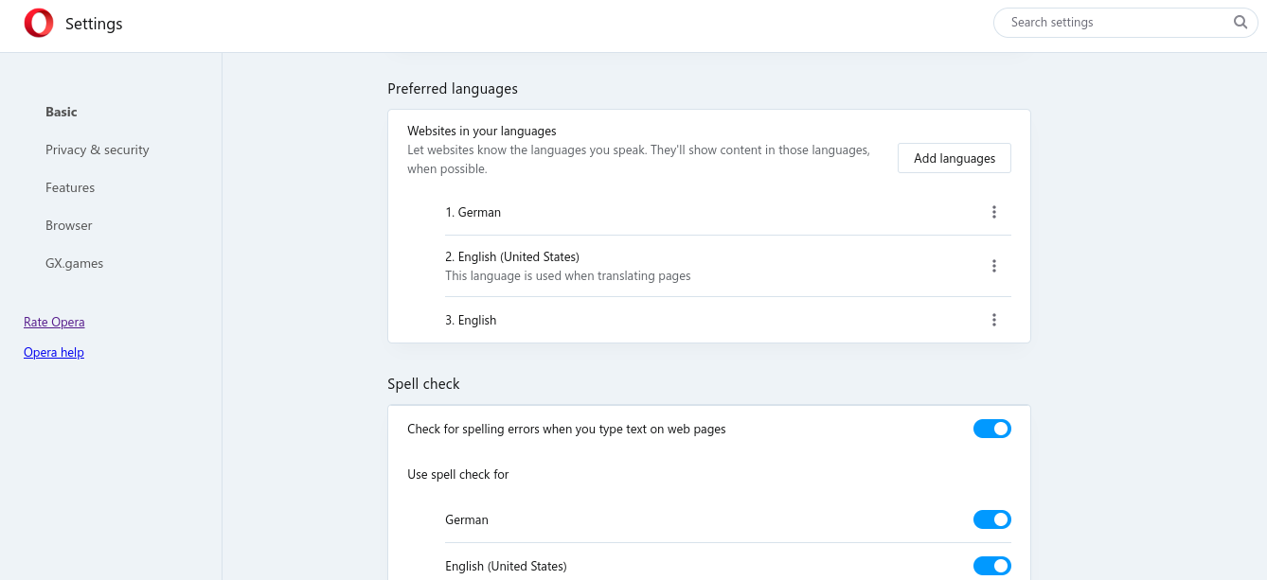Open the three-dot menu for German

point(993,212)
